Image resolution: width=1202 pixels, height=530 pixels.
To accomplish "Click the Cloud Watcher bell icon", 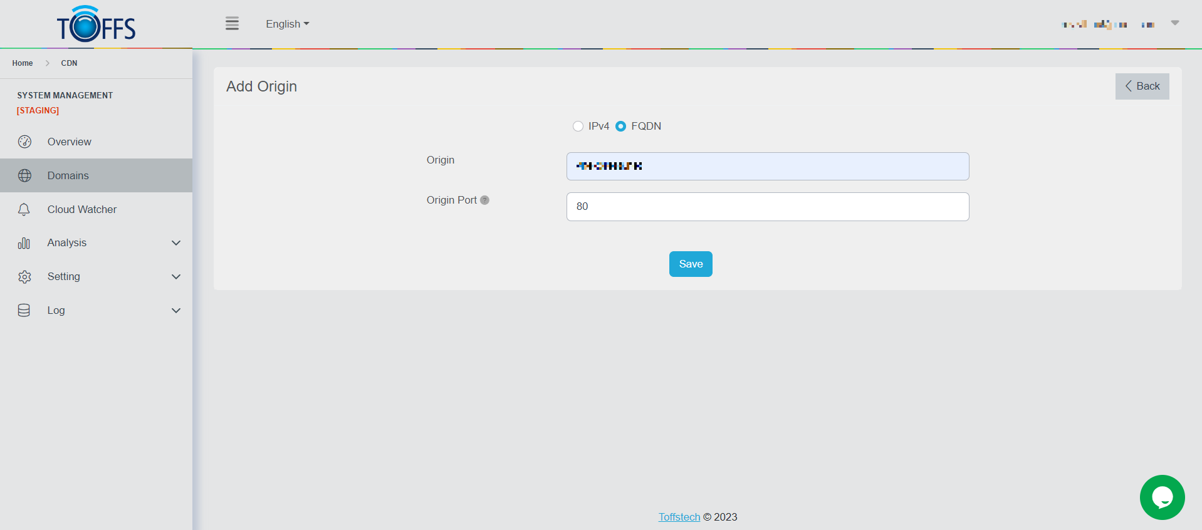I will click(x=24, y=209).
